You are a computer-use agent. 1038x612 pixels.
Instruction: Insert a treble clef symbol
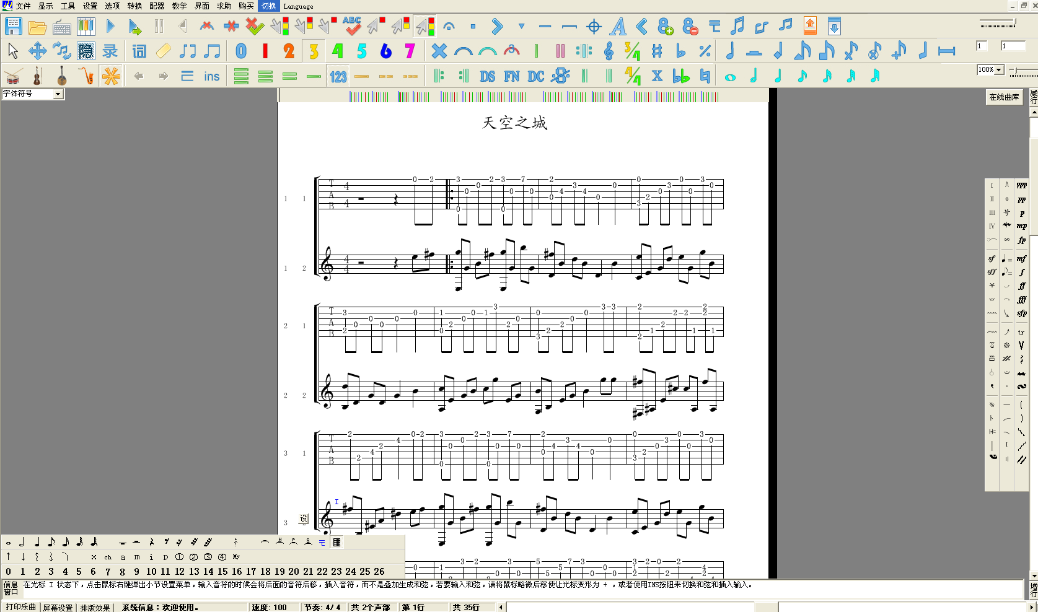tap(609, 51)
